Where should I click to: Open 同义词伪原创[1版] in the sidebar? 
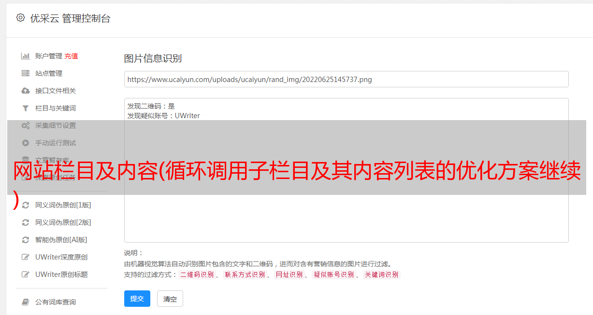63,205
